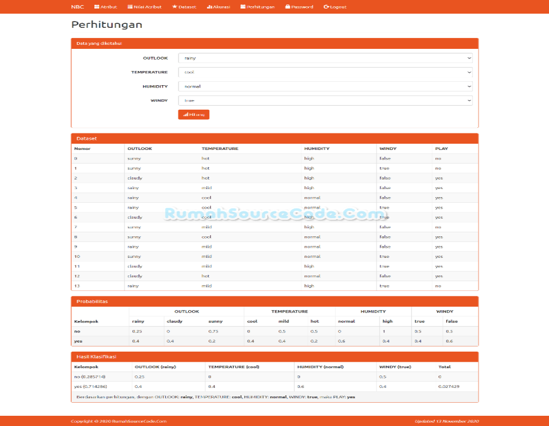This screenshot has height=426, width=549.
Task: Open the Perhitungan menu item
Action: coord(261,7)
